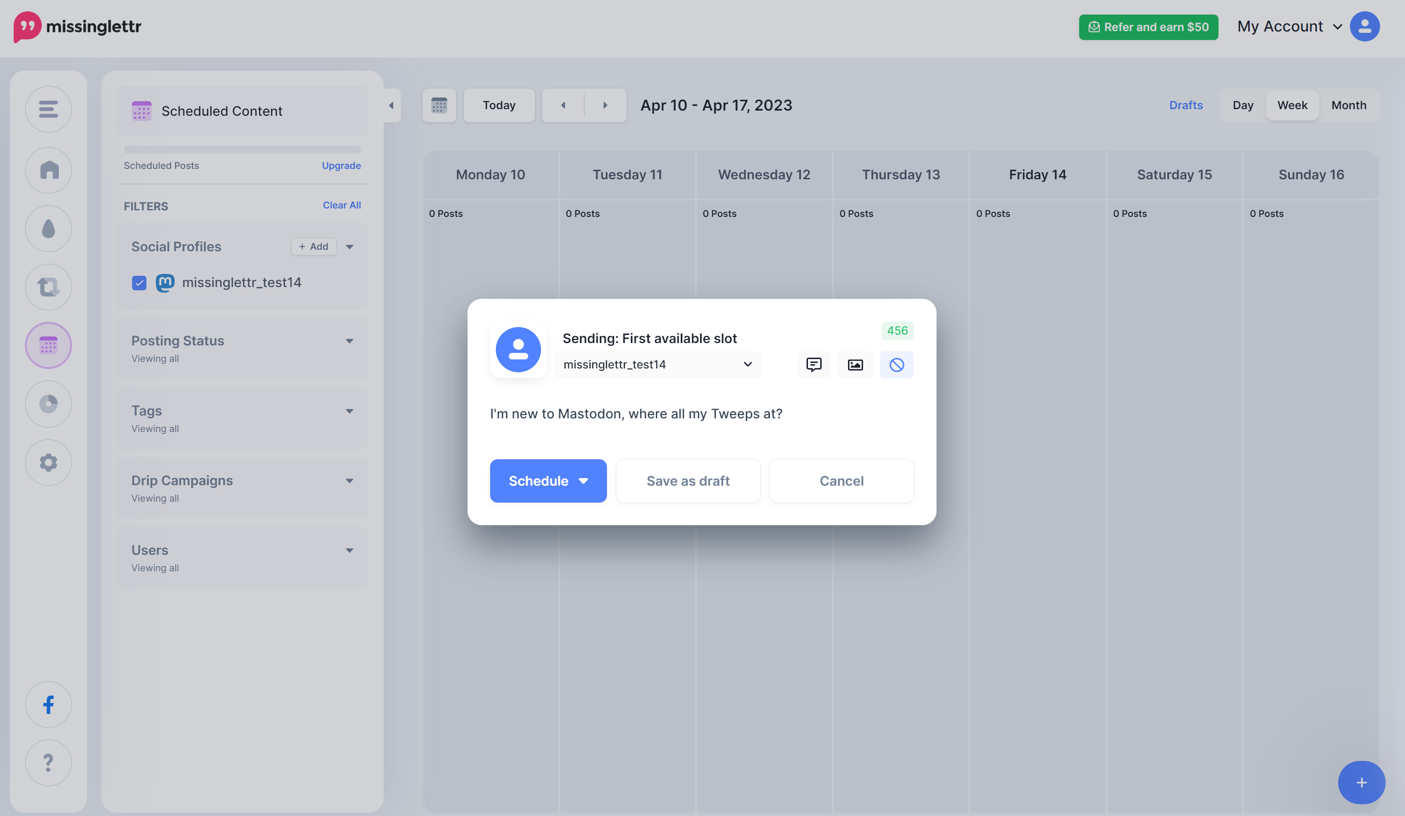1405x816 pixels.
Task: Collapse the filters panel arrow
Action: 391,105
